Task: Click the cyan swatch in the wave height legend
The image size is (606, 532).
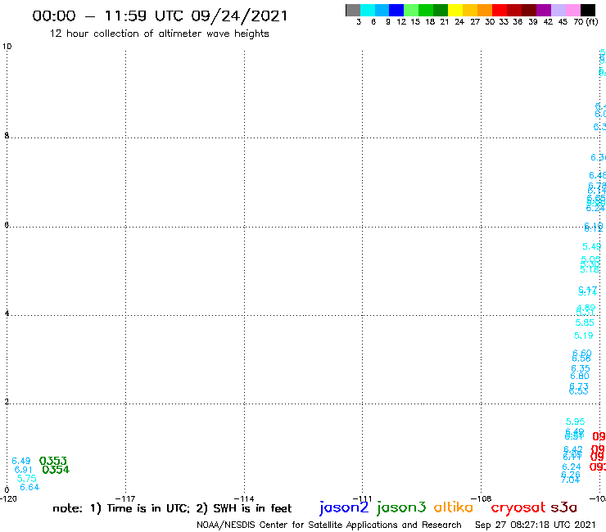Action: pos(367,10)
